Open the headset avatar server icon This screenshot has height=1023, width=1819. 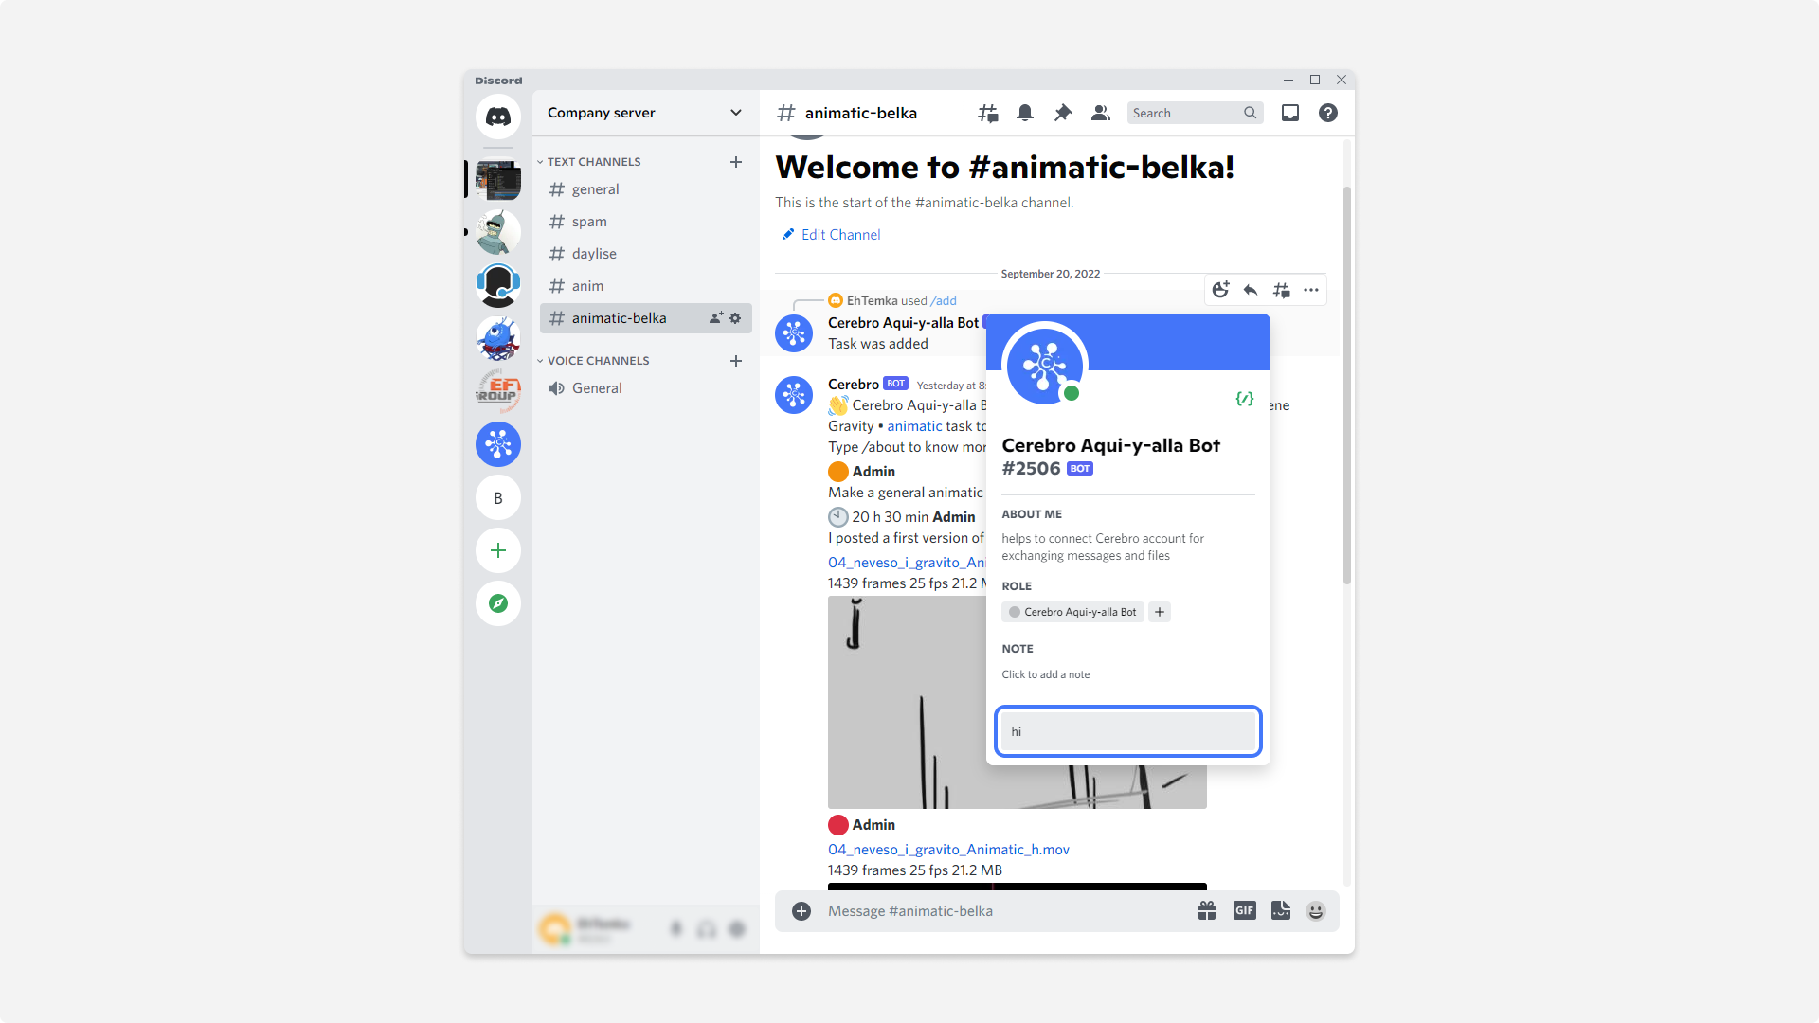[x=498, y=285]
